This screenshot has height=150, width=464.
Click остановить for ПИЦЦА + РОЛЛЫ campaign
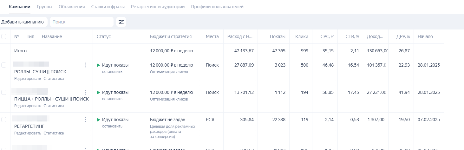[x=112, y=99]
